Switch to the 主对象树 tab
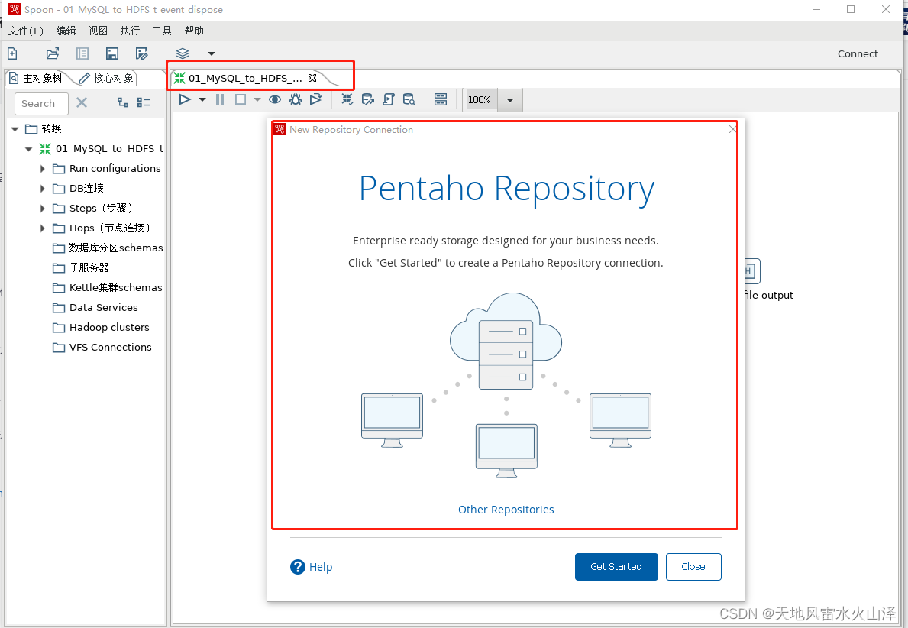This screenshot has width=908, height=628. click(x=37, y=78)
